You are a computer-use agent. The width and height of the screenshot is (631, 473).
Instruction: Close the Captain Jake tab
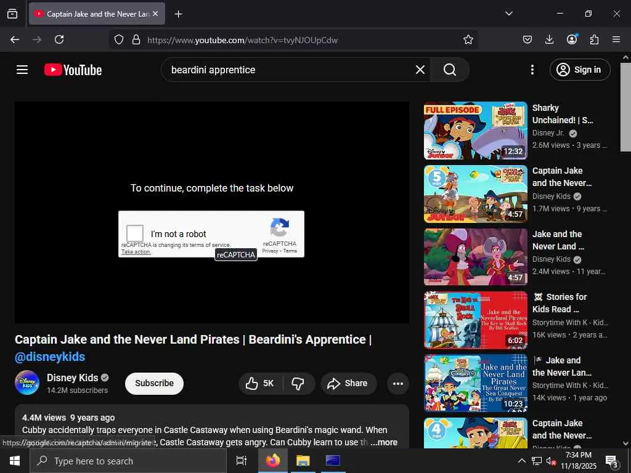[155, 14]
